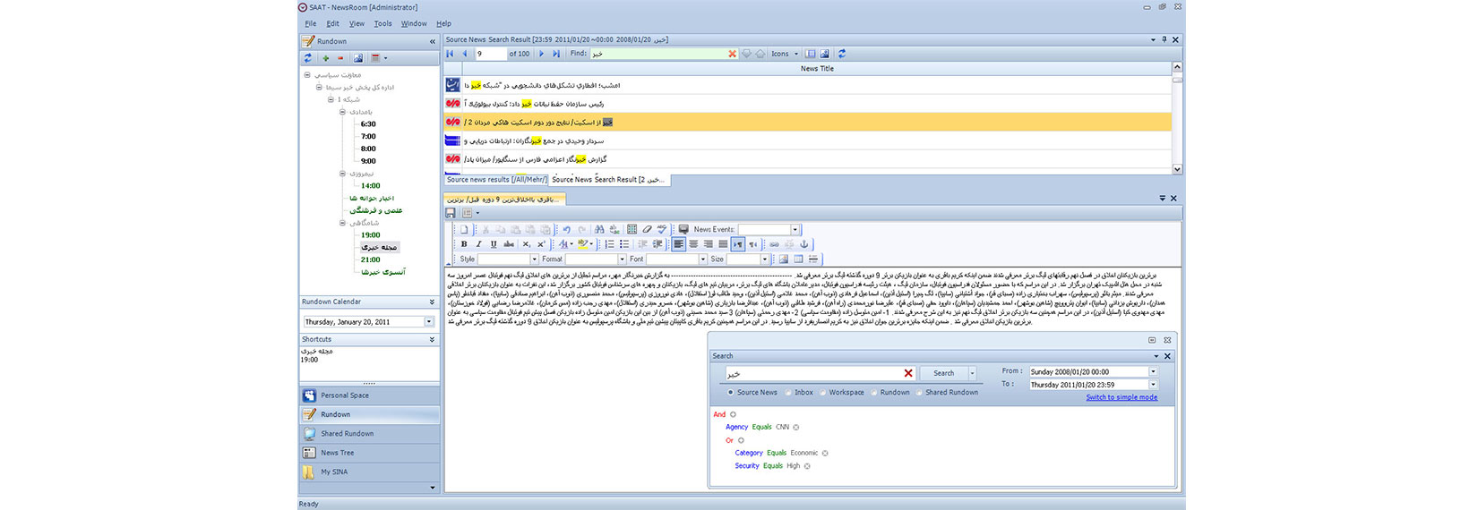The height and width of the screenshot is (510, 1478).
Task: Select the 14:00 rundown in the tree
Action: tap(370, 186)
